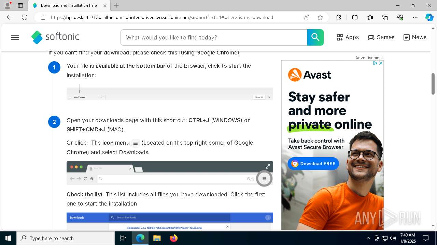Open the Apps section

[x=348, y=37]
